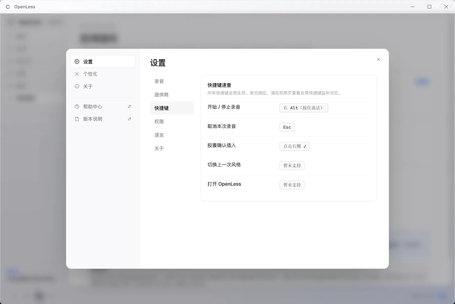Click the Esc shortcut key button
The image size is (455, 304).
(287, 127)
